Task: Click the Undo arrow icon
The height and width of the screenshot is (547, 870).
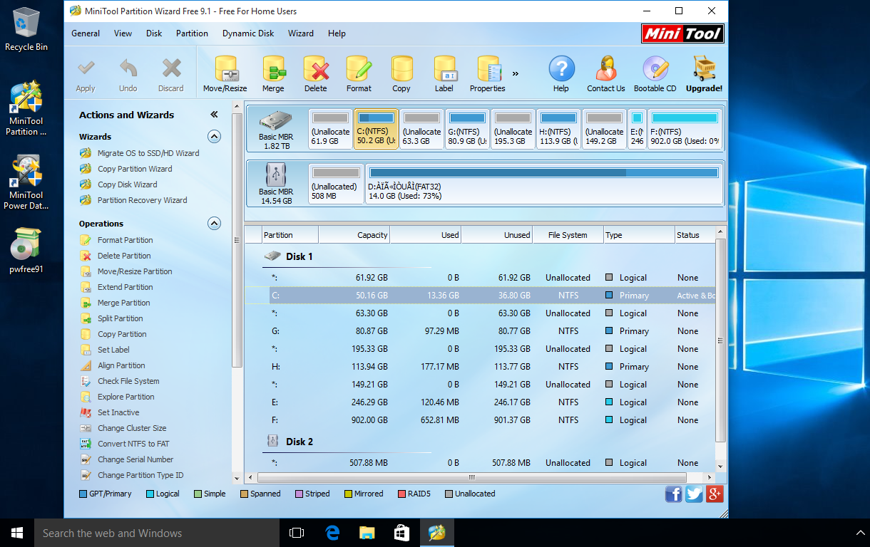Action: [x=128, y=69]
